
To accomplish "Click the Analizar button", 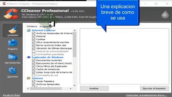I will (x=94, y=88).
